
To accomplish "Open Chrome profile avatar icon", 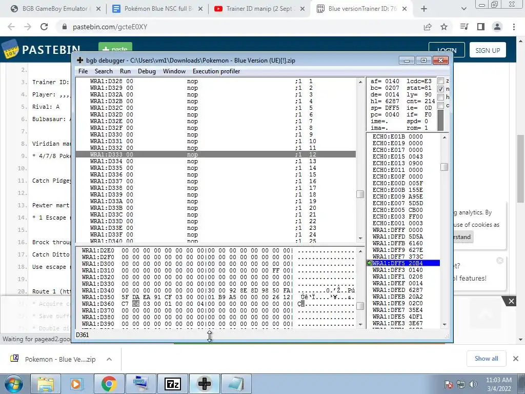I will pyautogui.click(x=497, y=27).
